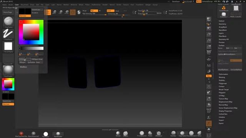Image resolution: width=246 pixels, height=138 pixels.
Task: Select the ZModeler brush icon at the bottom
Action: (159, 134)
